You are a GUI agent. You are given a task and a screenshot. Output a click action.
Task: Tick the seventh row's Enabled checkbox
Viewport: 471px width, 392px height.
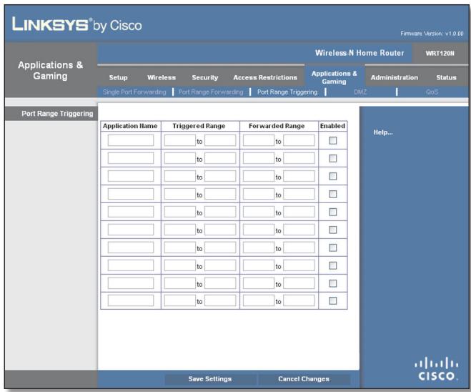(333, 248)
